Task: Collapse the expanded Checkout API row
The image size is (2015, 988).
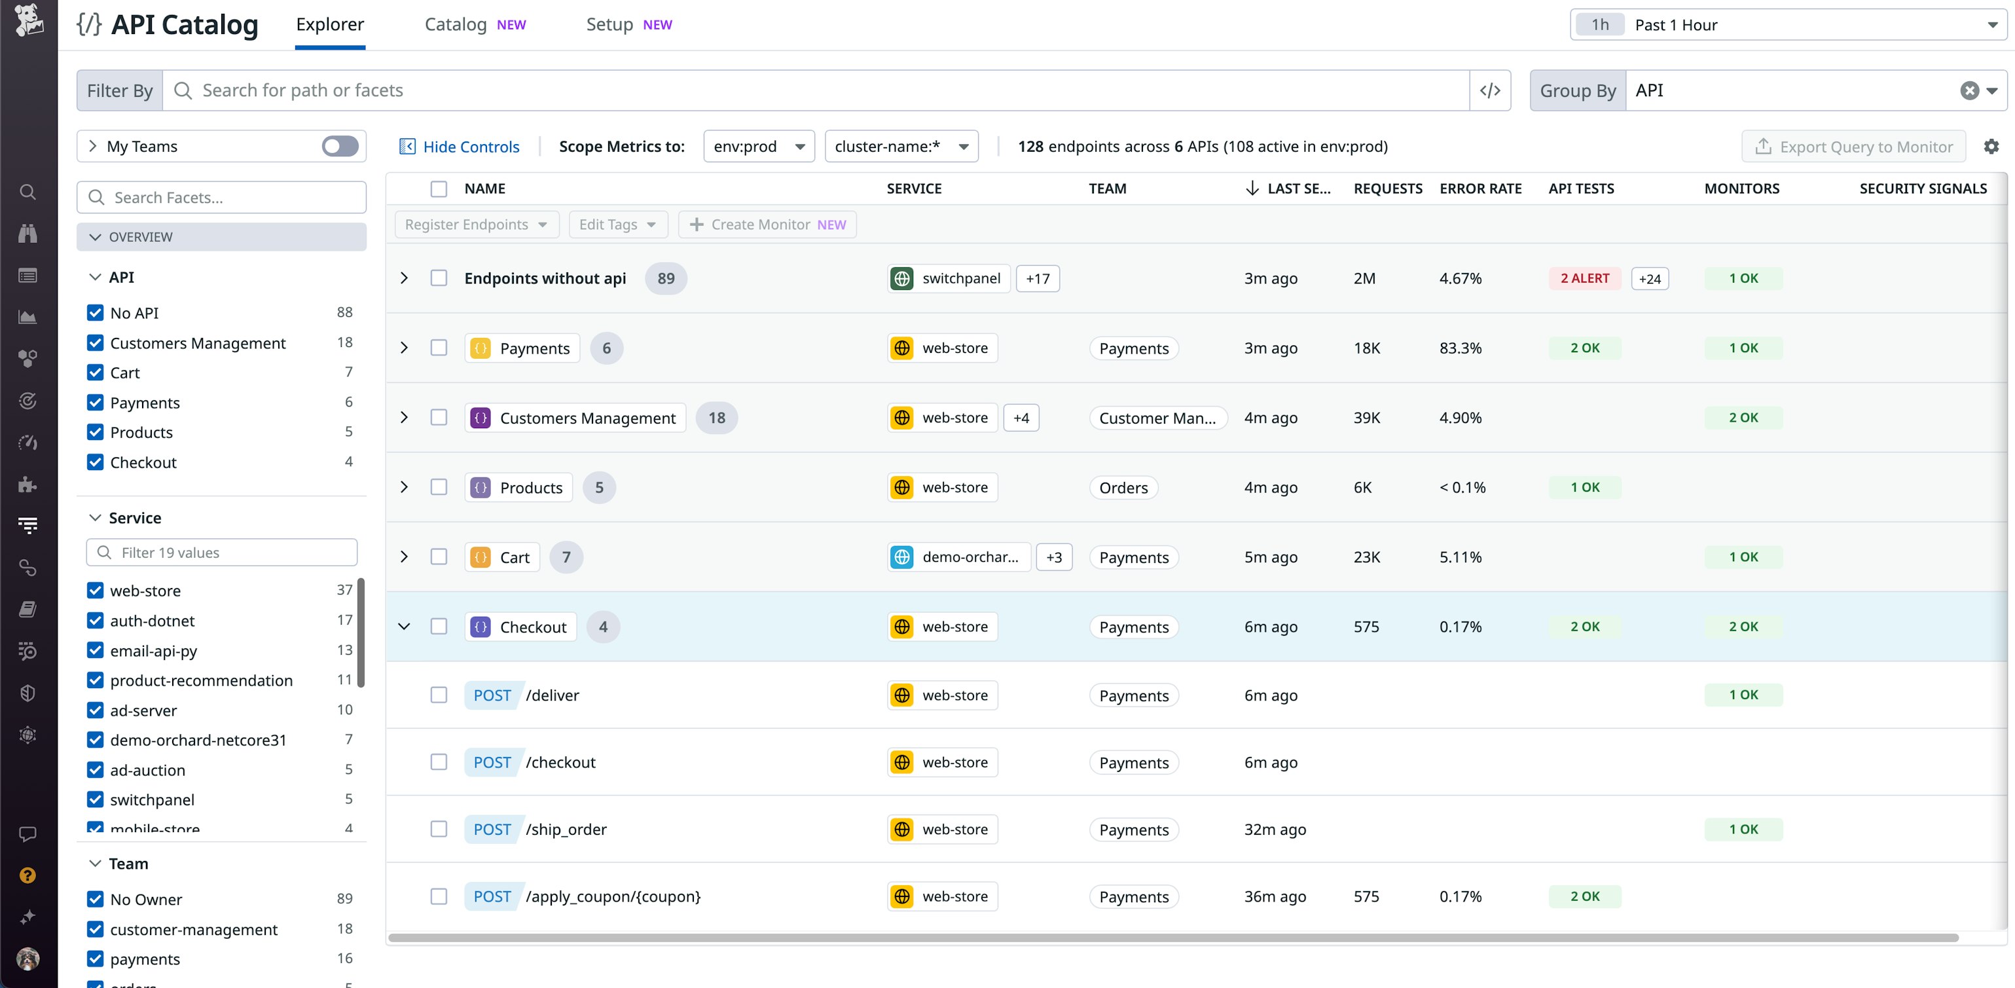Action: tap(405, 627)
